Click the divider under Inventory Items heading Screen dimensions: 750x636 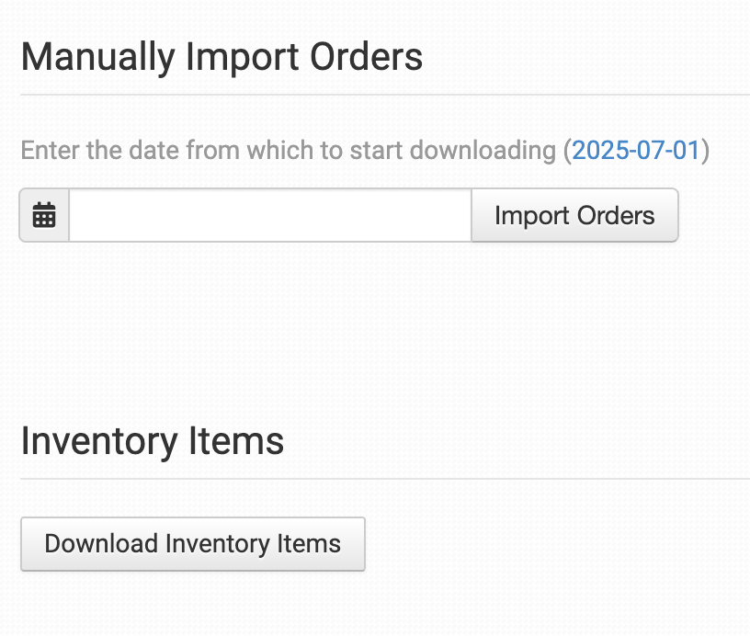pyautogui.click(x=385, y=478)
